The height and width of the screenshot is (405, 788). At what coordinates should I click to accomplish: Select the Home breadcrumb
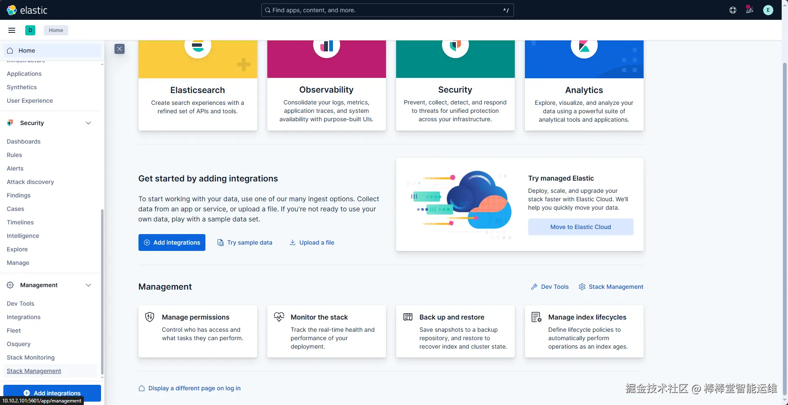point(56,30)
